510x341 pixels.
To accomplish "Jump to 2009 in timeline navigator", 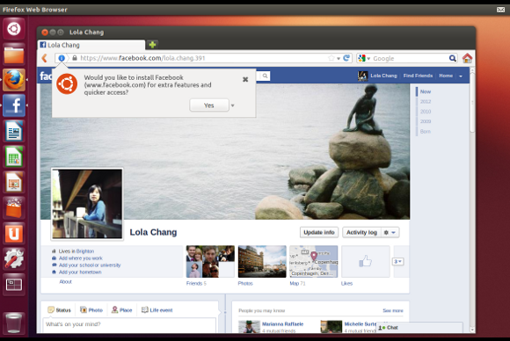I will (x=426, y=121).
